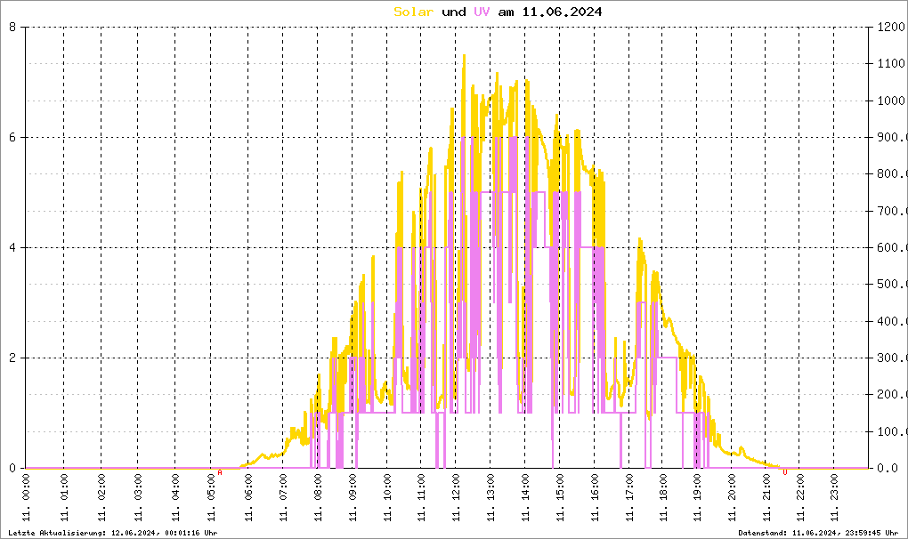
Task: Click time label '11. 06:00'
Action: (x=248, y=497)
